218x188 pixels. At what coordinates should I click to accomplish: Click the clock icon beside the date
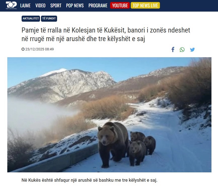click(23, 49)
